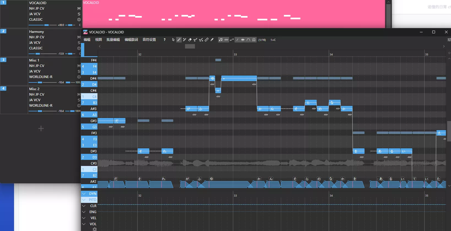The width and height of the screenshot is (451, 231).
Task: Mute the Misc 1 track
Action: [x=79, y=66]
